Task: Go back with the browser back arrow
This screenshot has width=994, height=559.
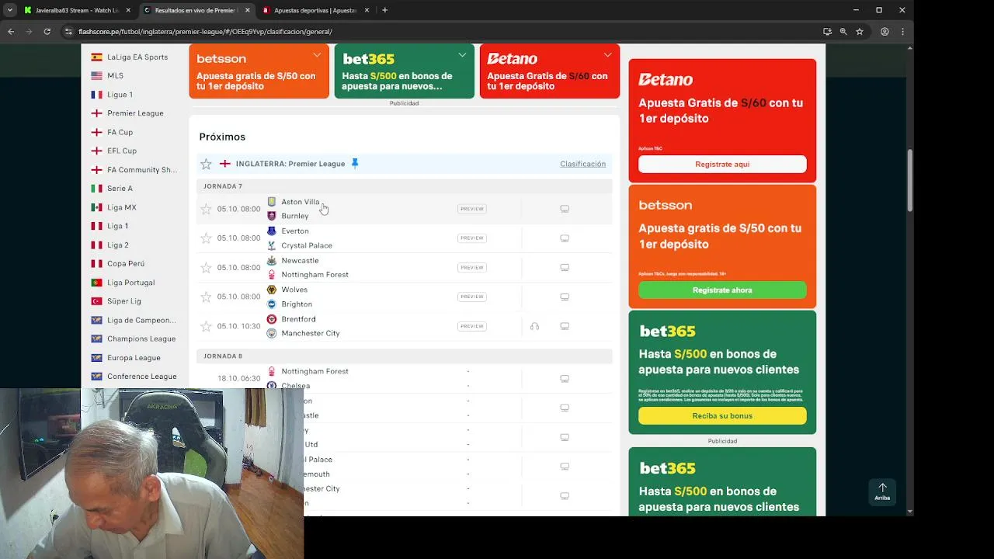Action: click(11, 32)
